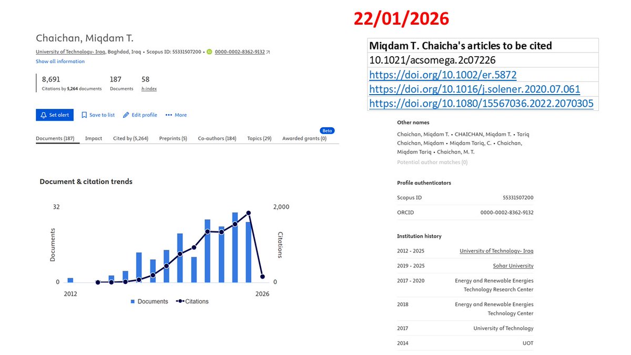
Task: Click the peak citations data point for 2025
Action: (x=249, y=213)
